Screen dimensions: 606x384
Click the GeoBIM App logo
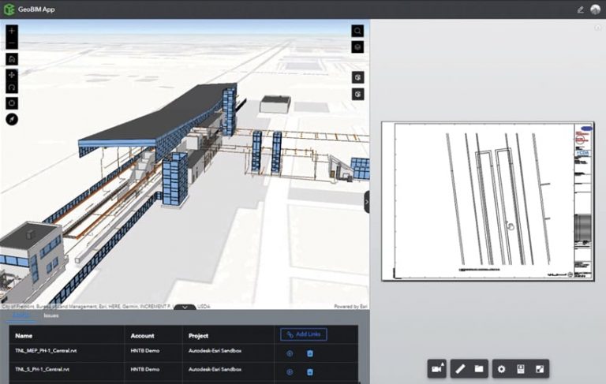pos(9,9)
